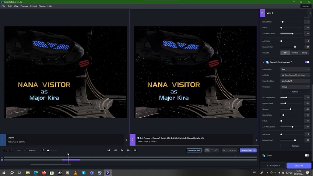Viewport: 313px width, 176px height.
Task: Open options menu for Original view
Action: pos(127,140)
